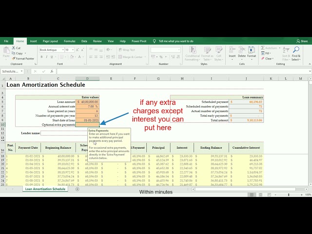Open the Cell Styles dropdown
This screenshot has width=312, height=234.
pyautogui.click(x=219, y=54)
